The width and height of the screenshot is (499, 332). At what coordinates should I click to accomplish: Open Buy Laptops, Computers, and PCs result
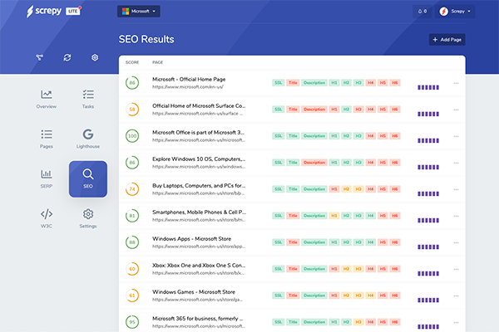(x=199, y=186)
